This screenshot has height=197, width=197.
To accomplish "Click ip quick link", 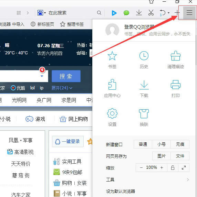I will point(42,88).
